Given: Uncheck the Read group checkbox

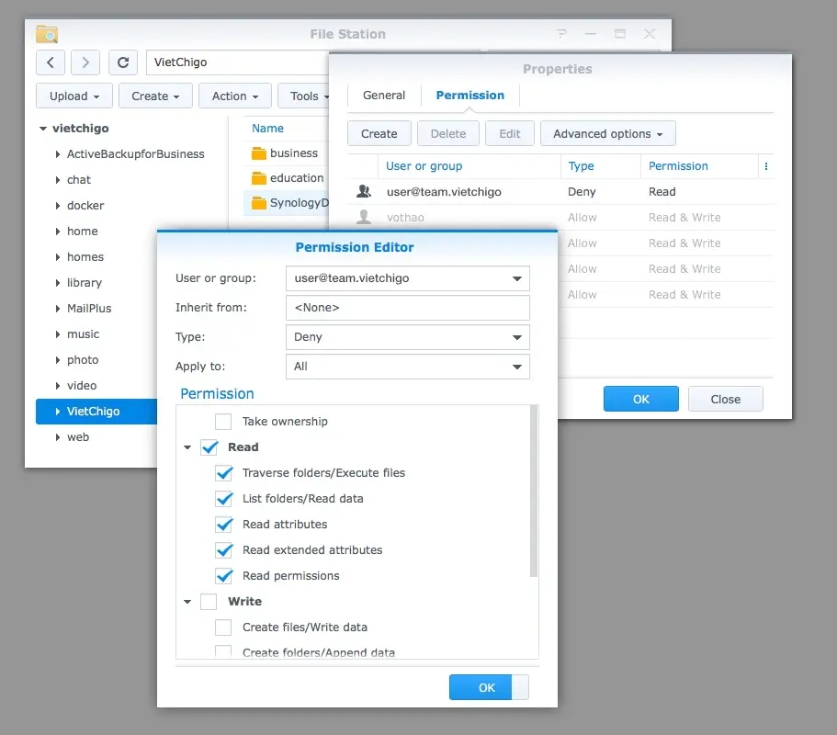Looking at the screenshot, I should 209,447.
